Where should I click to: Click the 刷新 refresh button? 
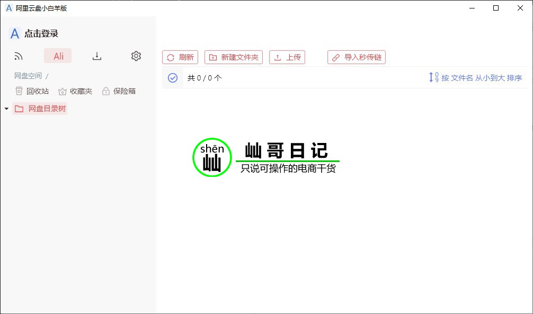click(180, 57)
